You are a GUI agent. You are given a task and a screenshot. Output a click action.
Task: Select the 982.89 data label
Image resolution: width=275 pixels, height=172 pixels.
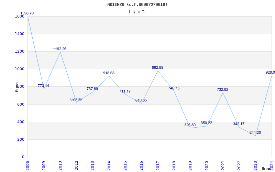[x=157, y=68]
